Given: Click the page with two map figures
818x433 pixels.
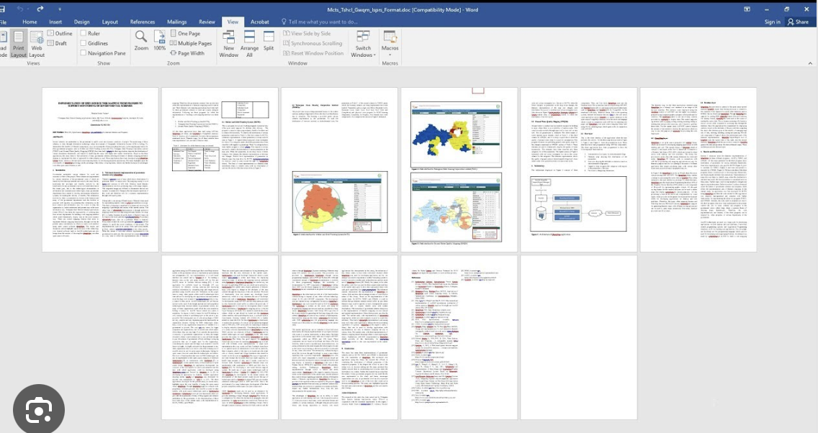Looking at the screenshot, I should [x=459, y=170].
